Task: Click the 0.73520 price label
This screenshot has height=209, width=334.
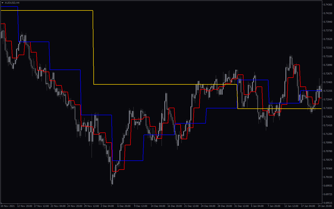Action: click(328, 39)
